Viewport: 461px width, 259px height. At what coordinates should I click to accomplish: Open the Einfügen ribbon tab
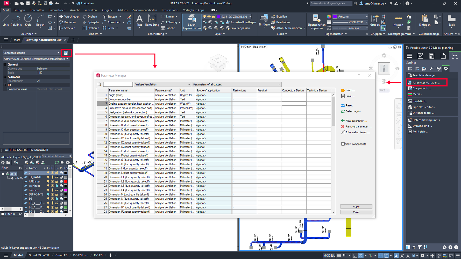coord(19,10)
